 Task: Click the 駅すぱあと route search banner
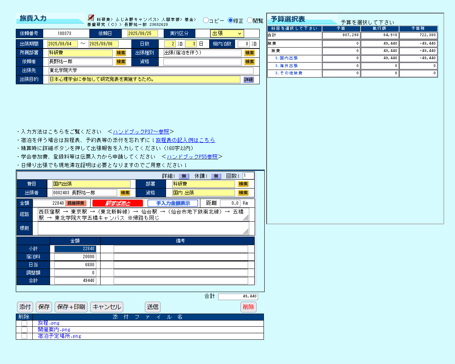click(118, 203)
